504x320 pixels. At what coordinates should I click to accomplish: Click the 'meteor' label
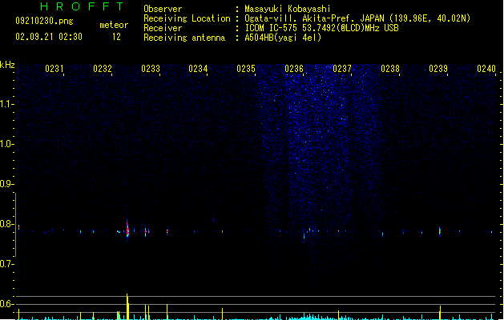click(114, 25)
